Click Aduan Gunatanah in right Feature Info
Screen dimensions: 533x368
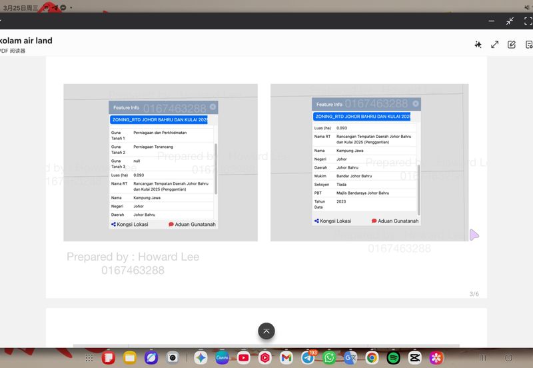[395, 221]
